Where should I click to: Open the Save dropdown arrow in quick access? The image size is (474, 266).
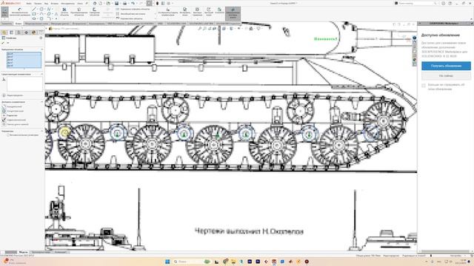click(120, 3)
